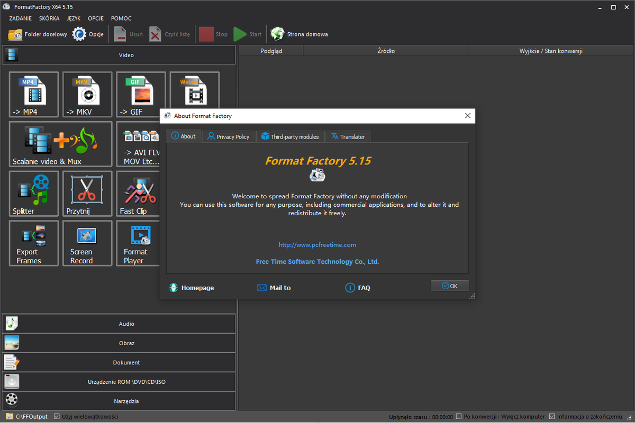Click the Format Factory logo in dialog
This screenshot has width=635, height=423.
click(317, 175)
